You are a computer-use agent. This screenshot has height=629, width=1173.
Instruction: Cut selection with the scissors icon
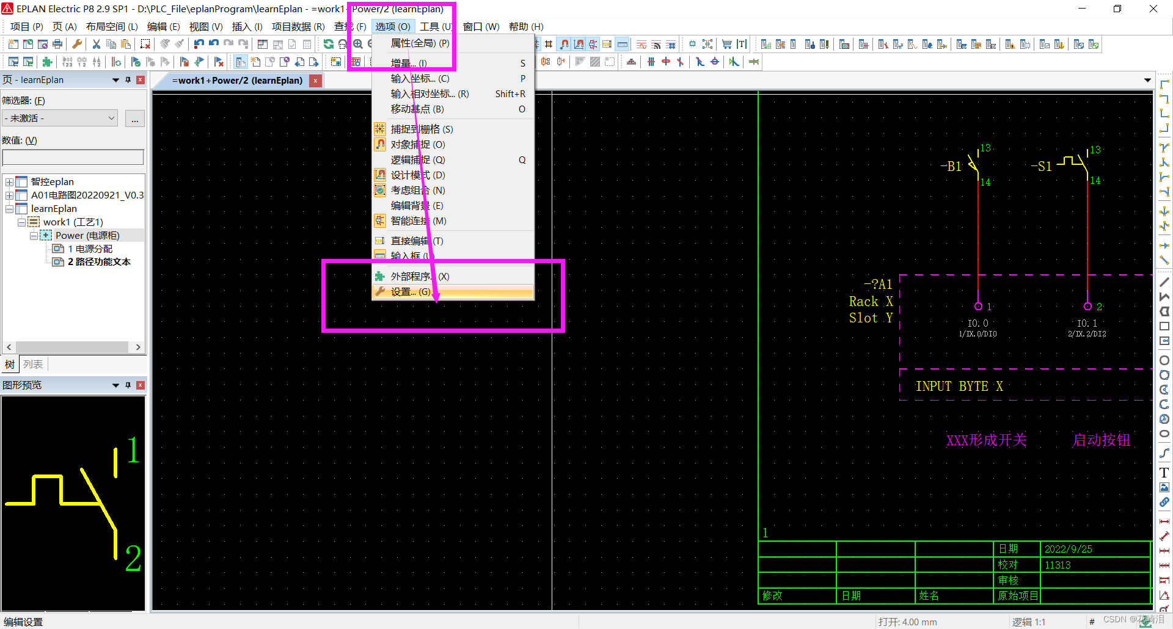[x=97, y=44]
